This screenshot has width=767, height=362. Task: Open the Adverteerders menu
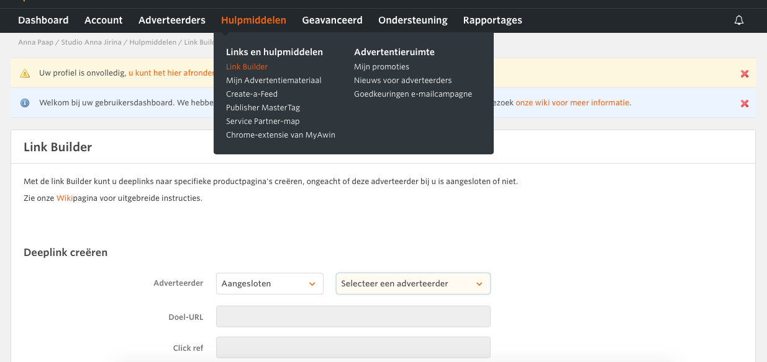click(x=171, y=20)
